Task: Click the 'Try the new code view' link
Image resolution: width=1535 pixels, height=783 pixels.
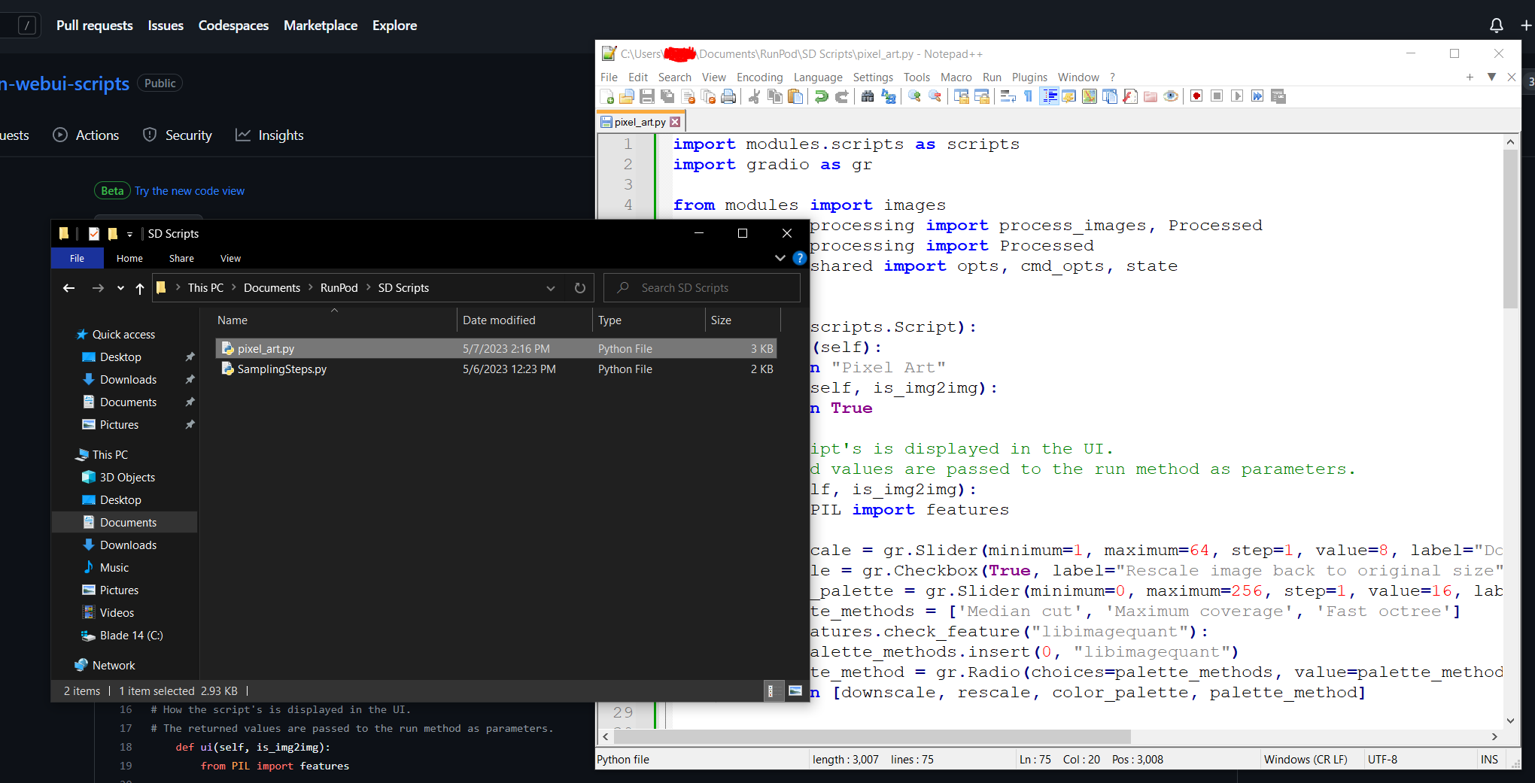Action: [190, 191]
